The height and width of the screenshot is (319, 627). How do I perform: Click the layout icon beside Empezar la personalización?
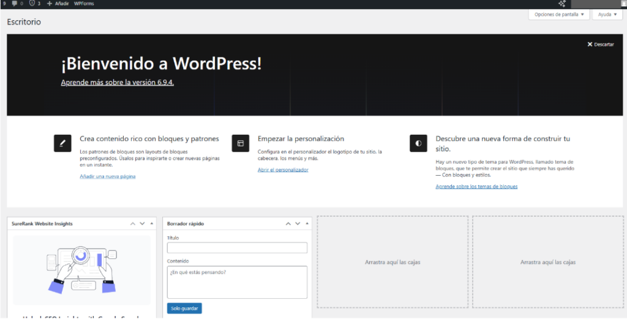click(x=241, y=143)
